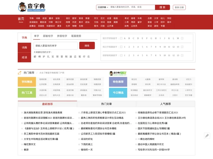Open 宋词精选 under 今日精选
The image size is (213, 159).
(134, 90)
